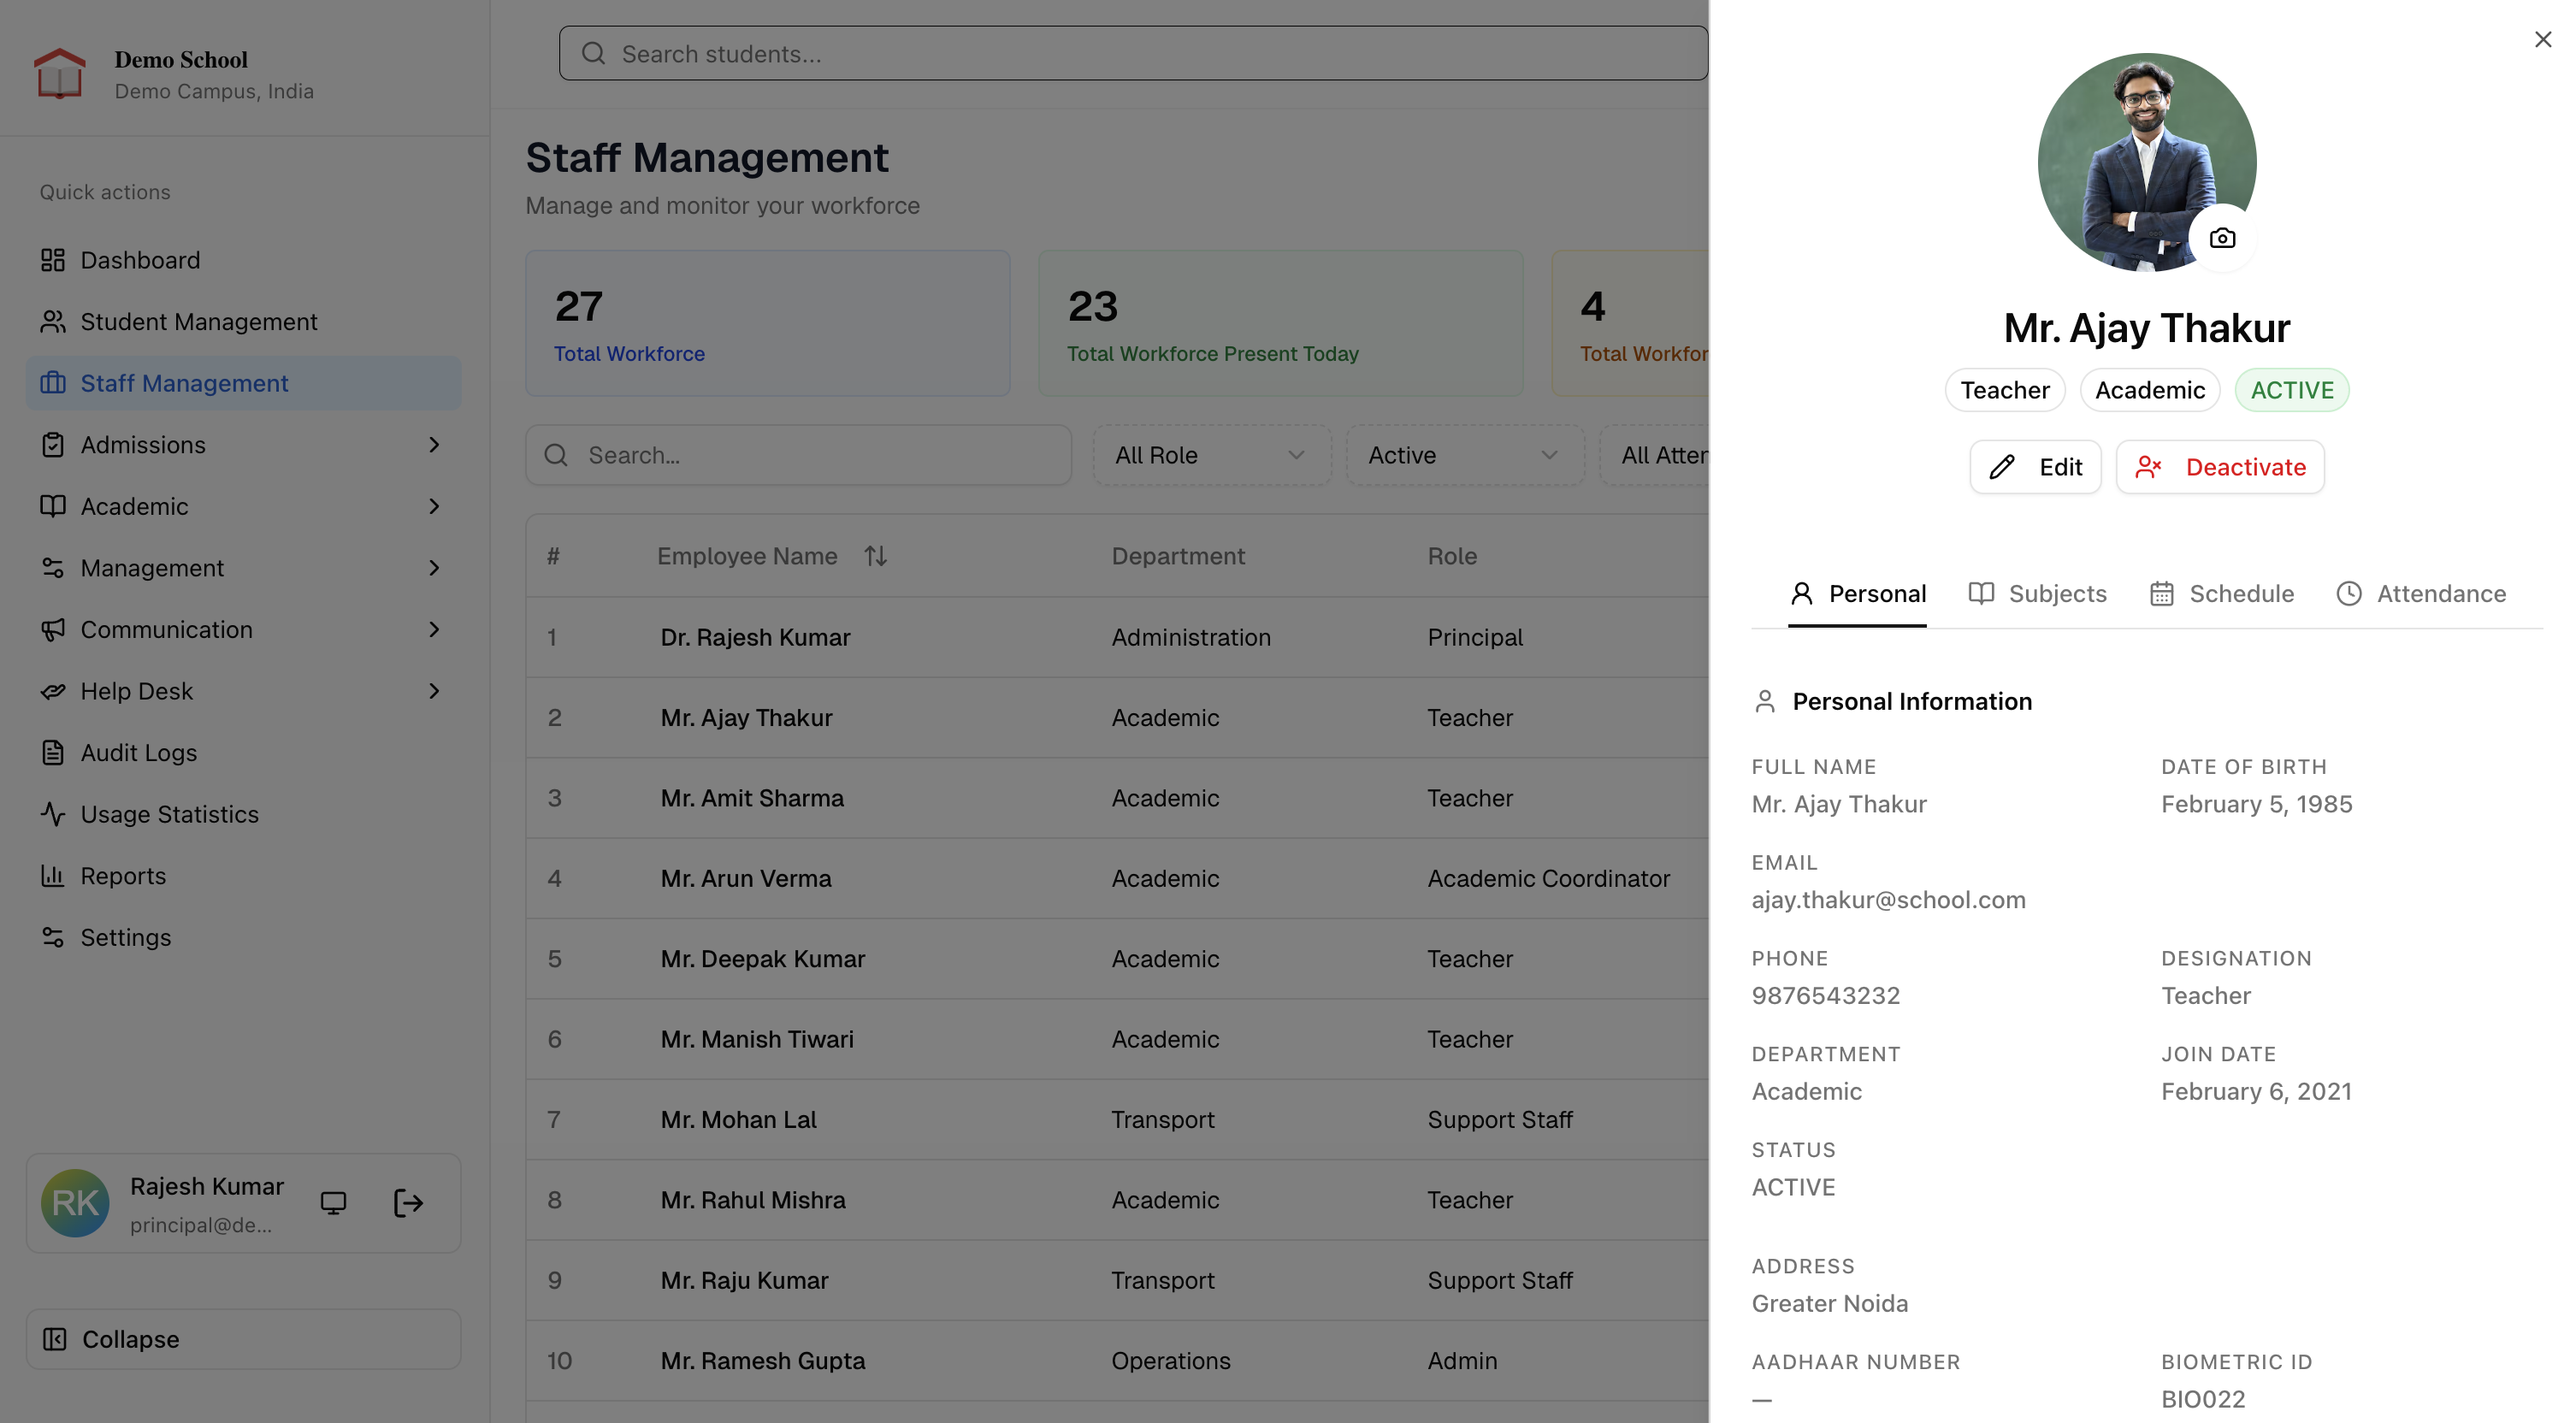Open Audit Logs from the sidebar
The image size is (2576, 1423).
click(x=138, y=753)
